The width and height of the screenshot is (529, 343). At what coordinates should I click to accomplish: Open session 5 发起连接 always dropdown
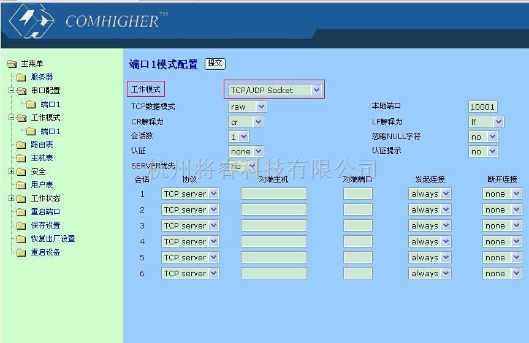(430, 258)
